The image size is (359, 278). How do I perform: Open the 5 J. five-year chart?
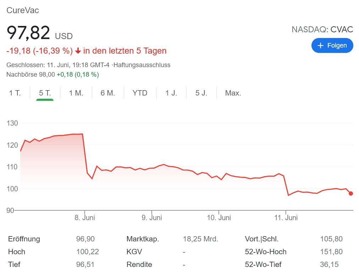tap(201, 93)
